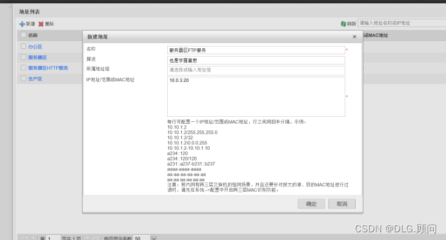Click the 确定 button in the dialog
The image size is (446, 240).
311,204
